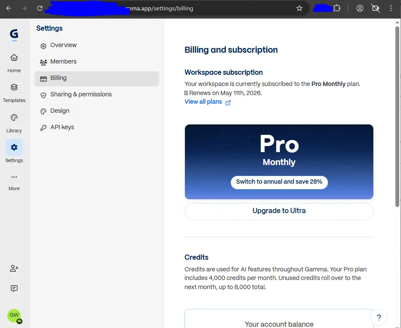Click the browser forward arrow
401x328 pixels.
point(24,8)
